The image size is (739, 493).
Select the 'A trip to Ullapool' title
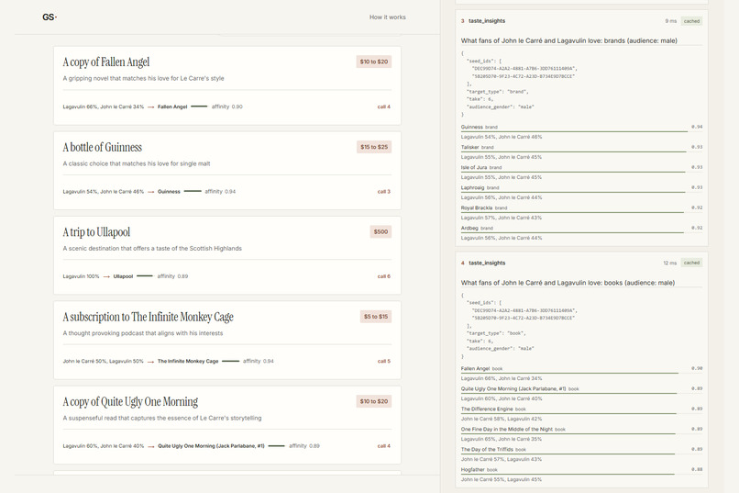pyautogui.click(x=96, y=232)
